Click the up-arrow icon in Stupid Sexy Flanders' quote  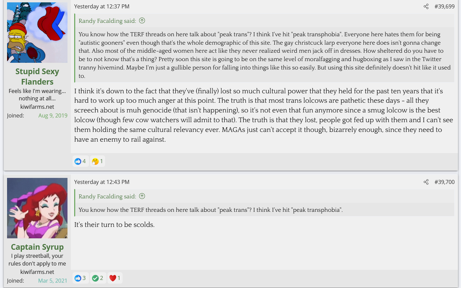click(142, 21)
